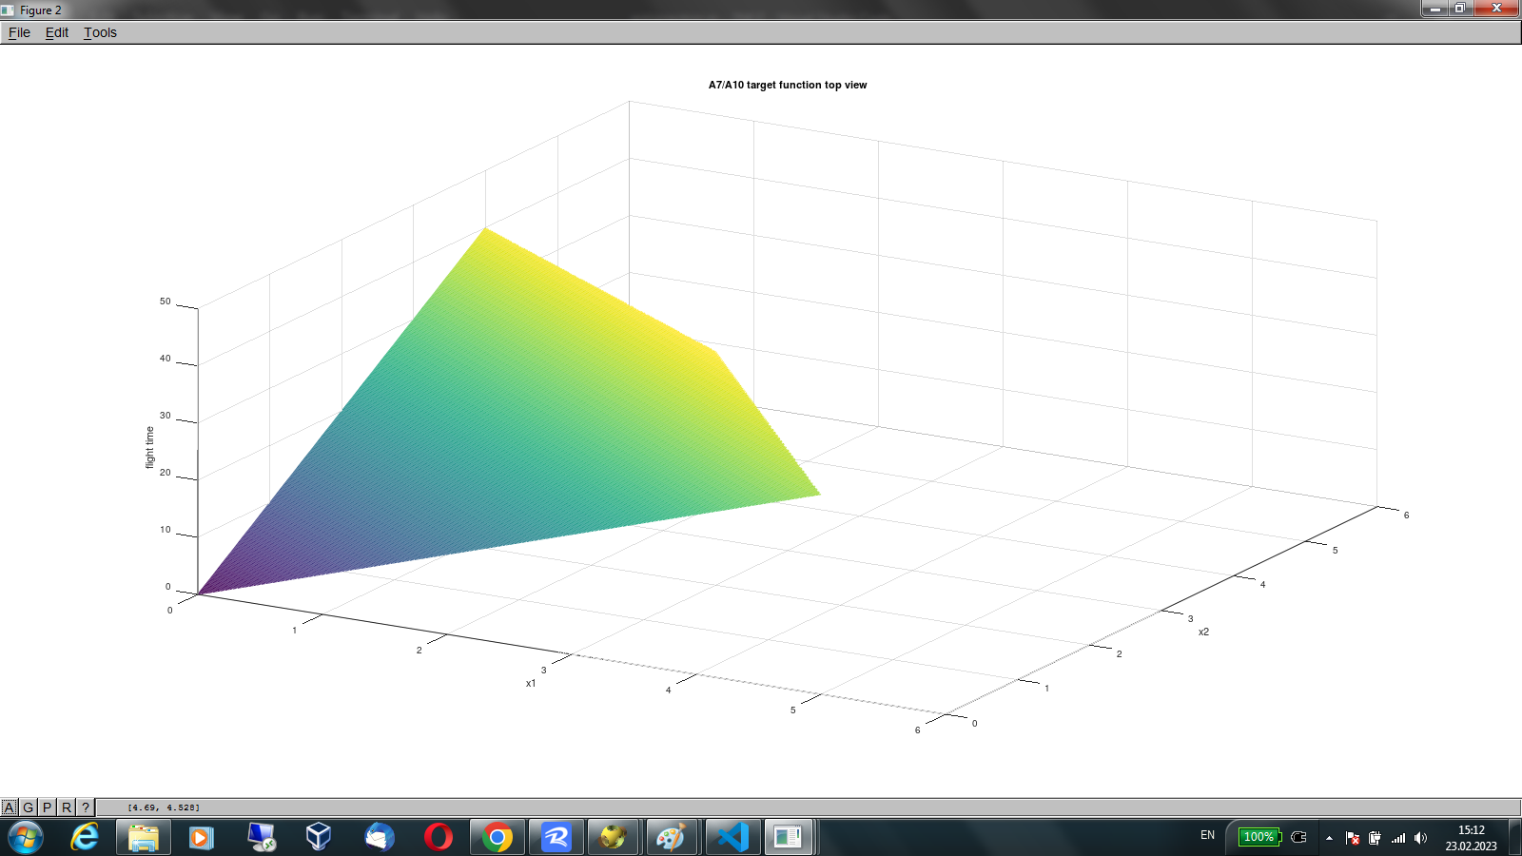Open the Tools menu

[x=100, y=32]
